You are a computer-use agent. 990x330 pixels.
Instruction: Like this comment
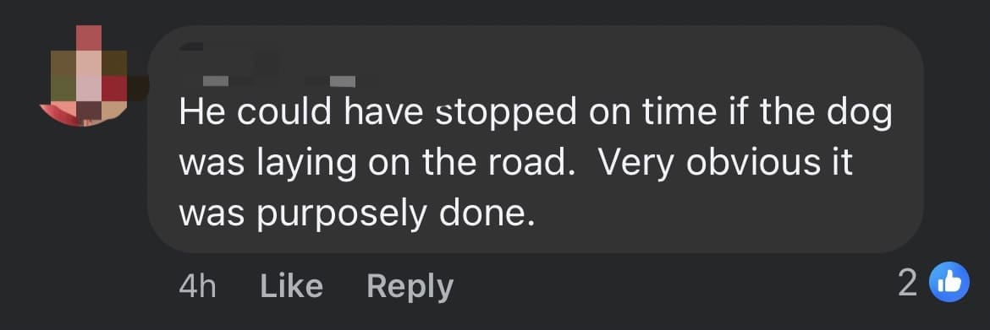click(x=291, y=286)
